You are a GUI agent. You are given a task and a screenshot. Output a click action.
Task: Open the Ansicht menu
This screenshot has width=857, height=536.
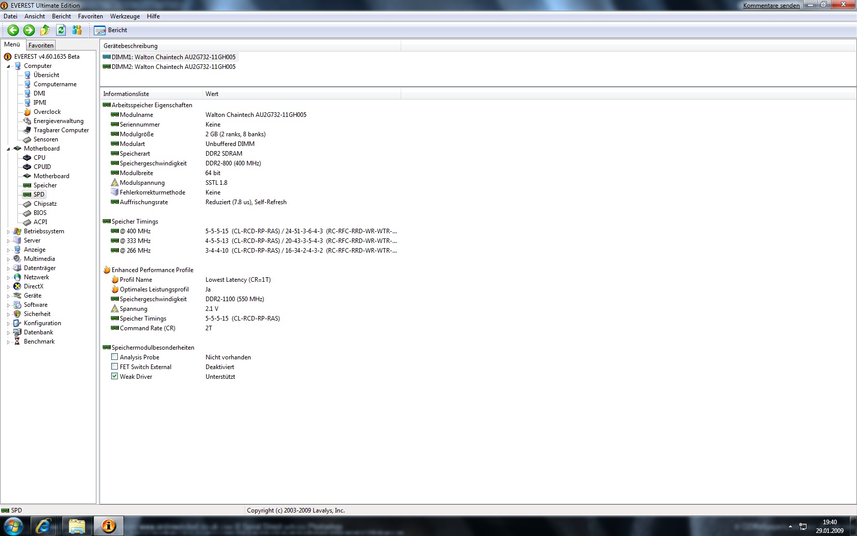tap(35, 16)
